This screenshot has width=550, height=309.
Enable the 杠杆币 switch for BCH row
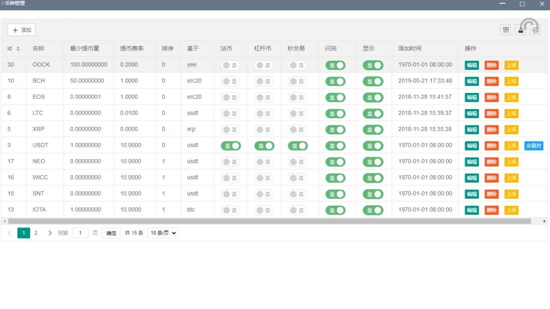pos(263,81)
